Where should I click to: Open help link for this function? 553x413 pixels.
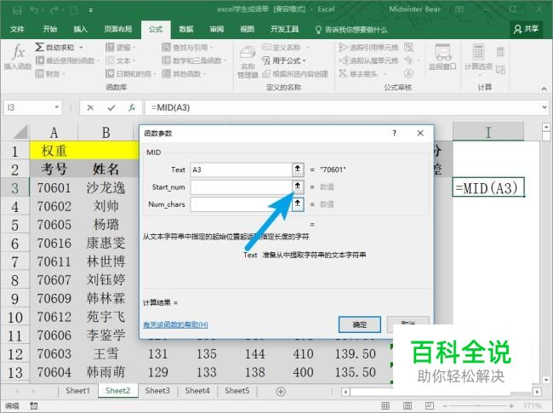point(175,324)
